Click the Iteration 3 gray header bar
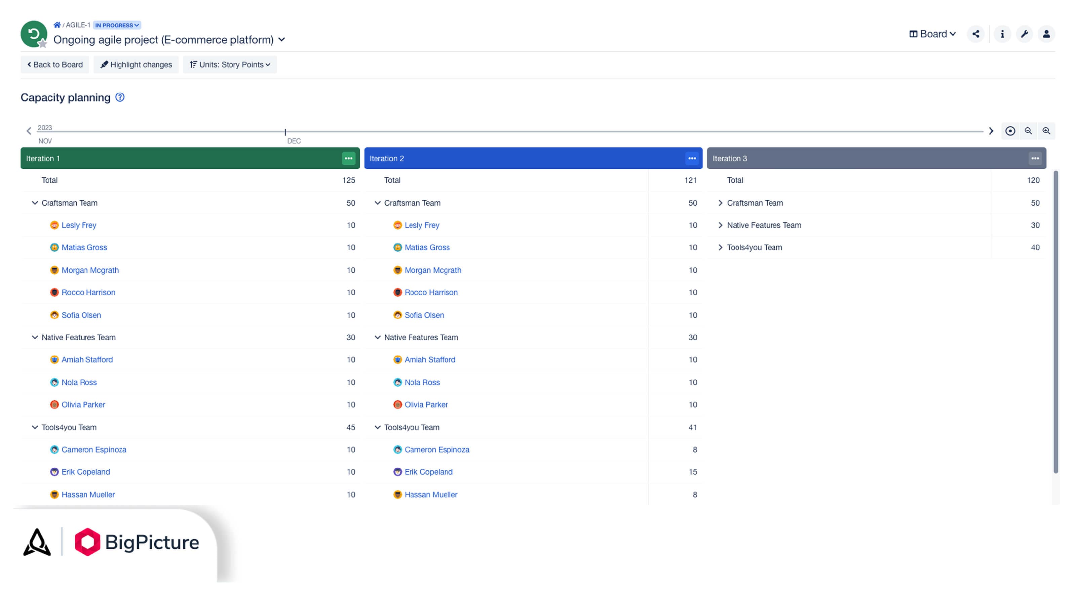The image size is (1076, 596). click(877, 158)
